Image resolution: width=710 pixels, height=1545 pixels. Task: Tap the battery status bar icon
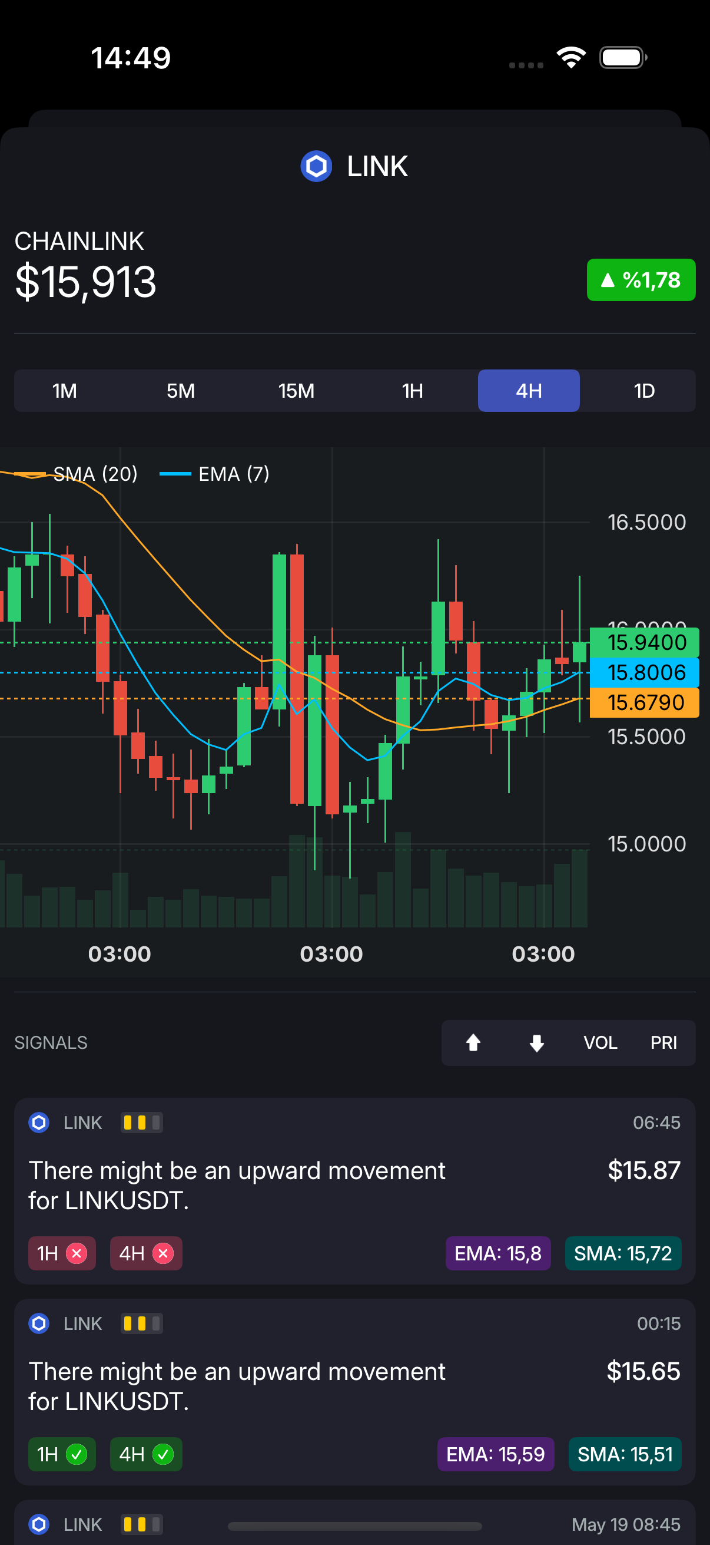click(x=623, y=58)
